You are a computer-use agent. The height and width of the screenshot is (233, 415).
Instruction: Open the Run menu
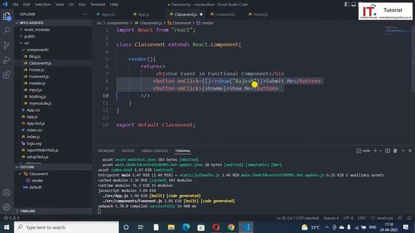click(82, 5)
